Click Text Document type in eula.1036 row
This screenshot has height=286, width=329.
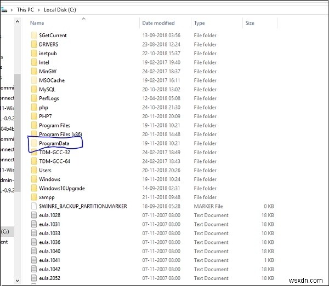[211, 242]
